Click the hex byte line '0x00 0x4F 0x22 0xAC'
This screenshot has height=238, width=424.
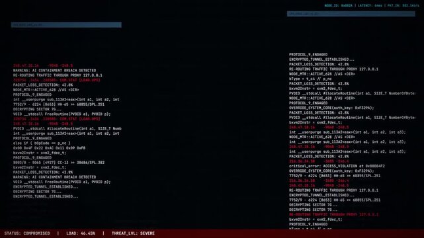[x=49, y=148]
